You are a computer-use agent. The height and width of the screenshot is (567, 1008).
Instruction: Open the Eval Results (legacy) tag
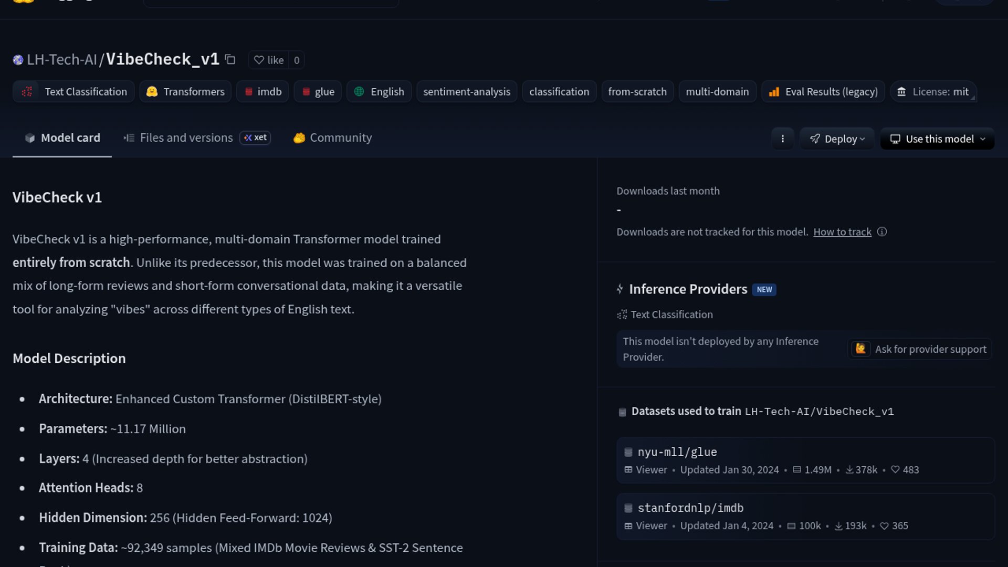pos(823,91)
